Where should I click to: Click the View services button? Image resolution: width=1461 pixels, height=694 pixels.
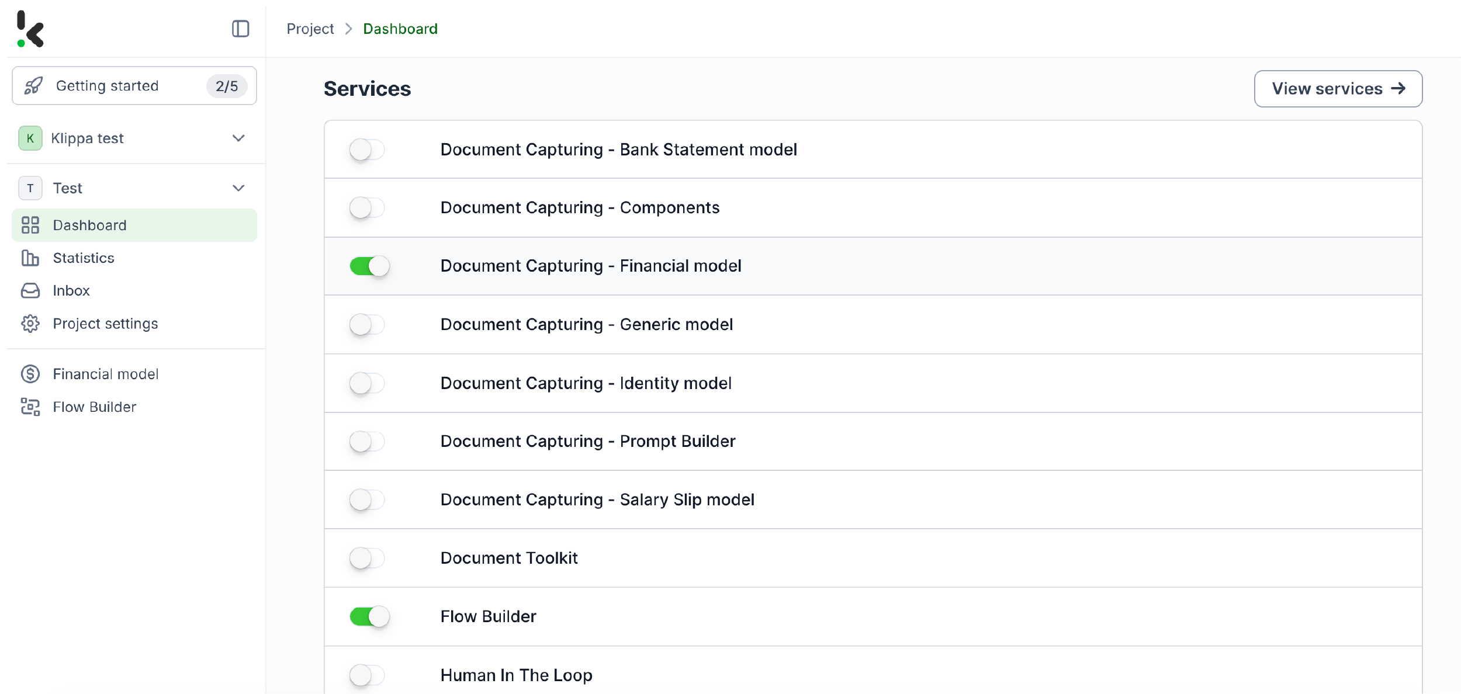(1338, 88)
